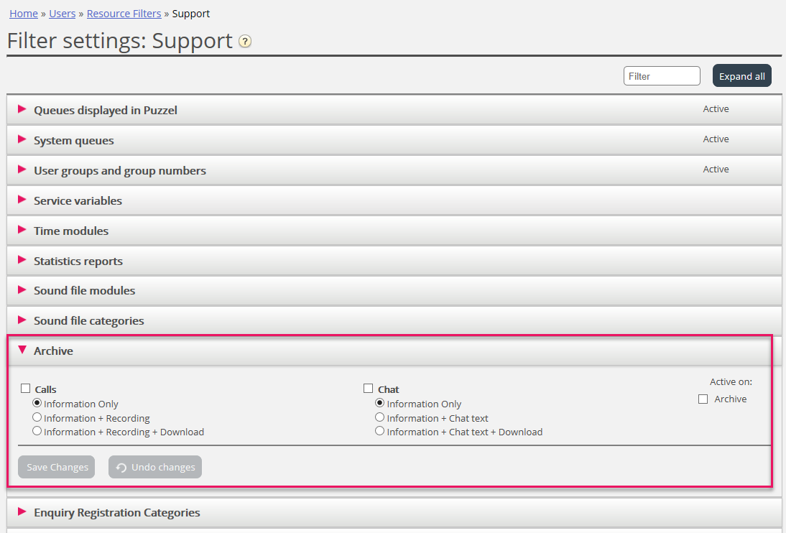Expand the Time modules section
This screenshot has width=786, height=533.
coord(71,231)
